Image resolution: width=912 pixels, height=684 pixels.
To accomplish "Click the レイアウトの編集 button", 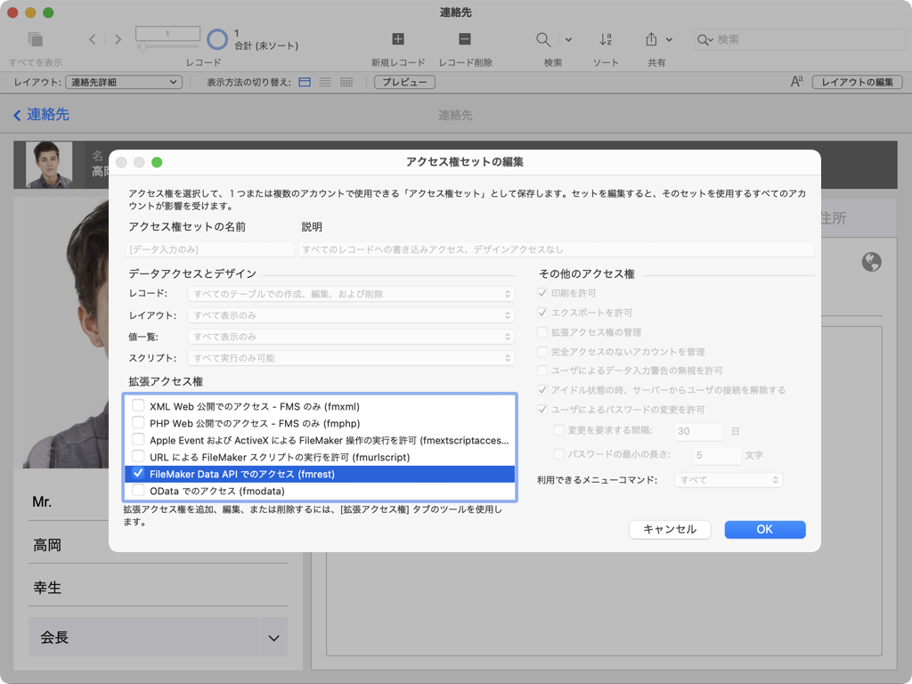I will [x=858, y=82].
